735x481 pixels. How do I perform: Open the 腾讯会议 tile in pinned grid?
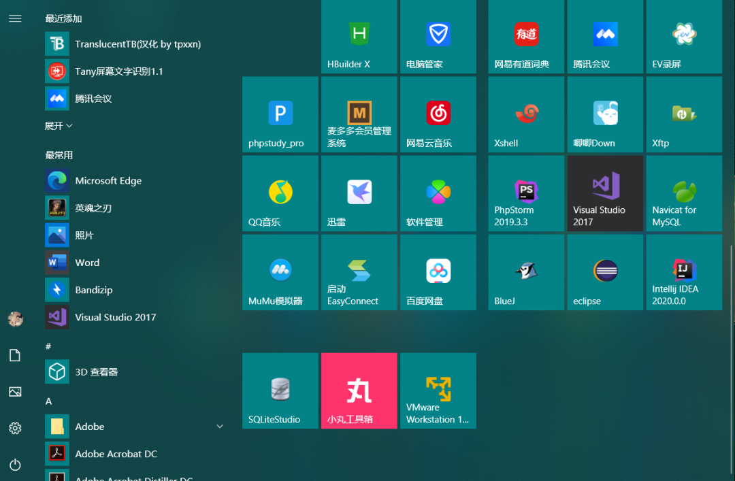point(605,37)
